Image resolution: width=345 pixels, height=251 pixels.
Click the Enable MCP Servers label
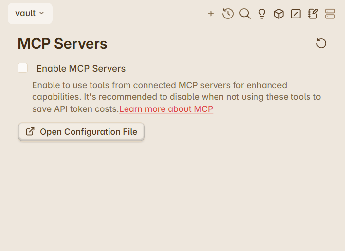81,69
